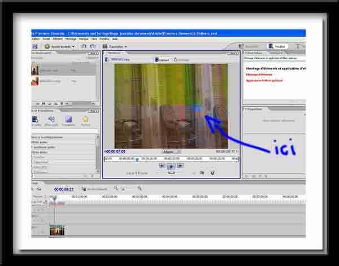Click the red link Montage d'éléments
Image resolution: width=339 pixels, height=266 pixels.
[x=259, y=75]
